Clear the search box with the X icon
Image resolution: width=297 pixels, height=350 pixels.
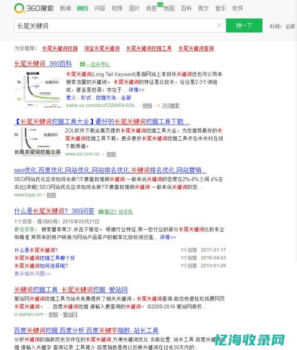tap(220, 25)
